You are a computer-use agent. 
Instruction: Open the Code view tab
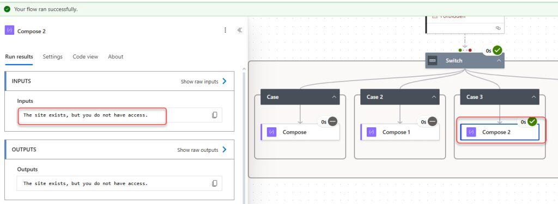[x=86, y=57]
